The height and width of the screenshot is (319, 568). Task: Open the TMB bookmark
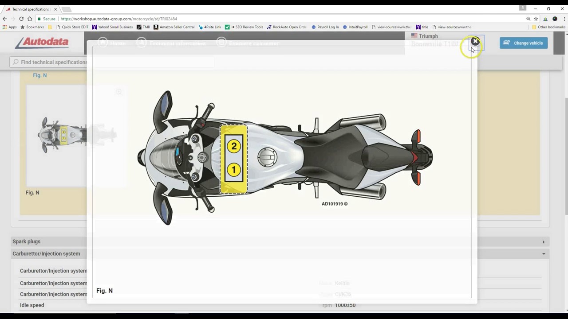click(x=143, y=27)
